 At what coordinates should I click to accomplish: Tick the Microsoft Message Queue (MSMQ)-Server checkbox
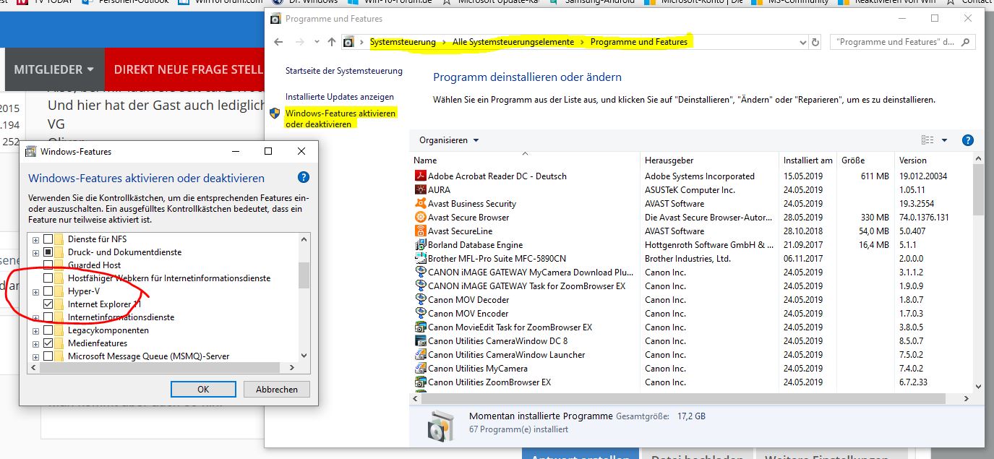(x=48, y=356)
